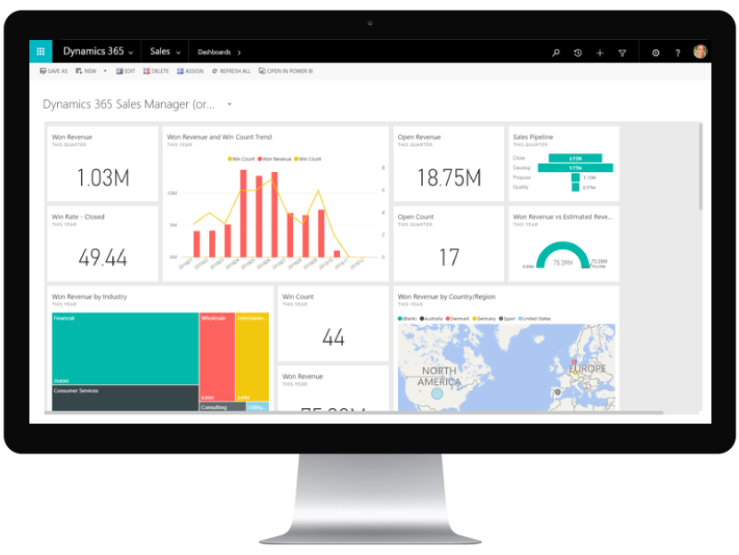Click Refresh All in command bar
739x555 pixels.
[x=231, y=71]
